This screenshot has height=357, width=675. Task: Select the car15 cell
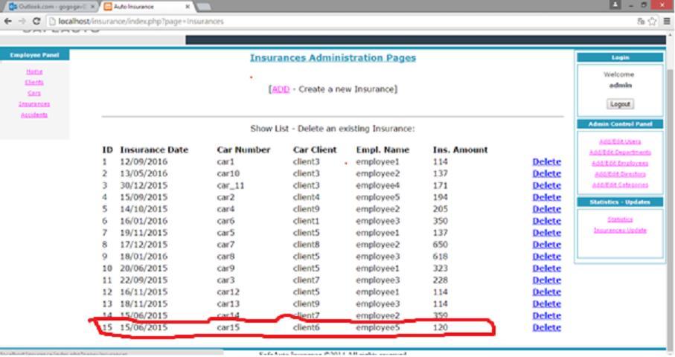click(228, 327)
